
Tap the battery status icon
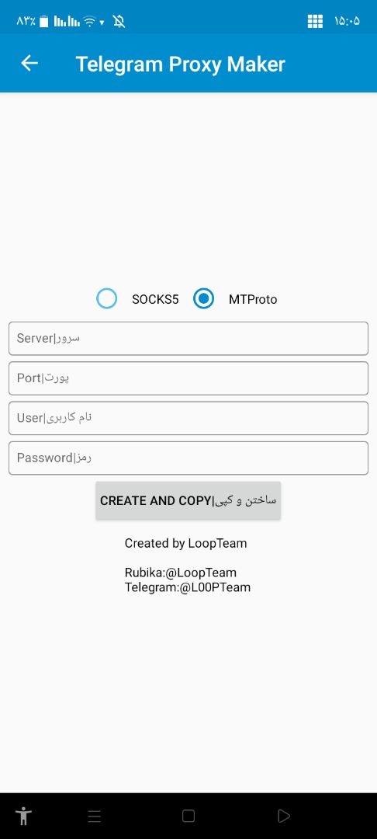[x=43, y=22]
